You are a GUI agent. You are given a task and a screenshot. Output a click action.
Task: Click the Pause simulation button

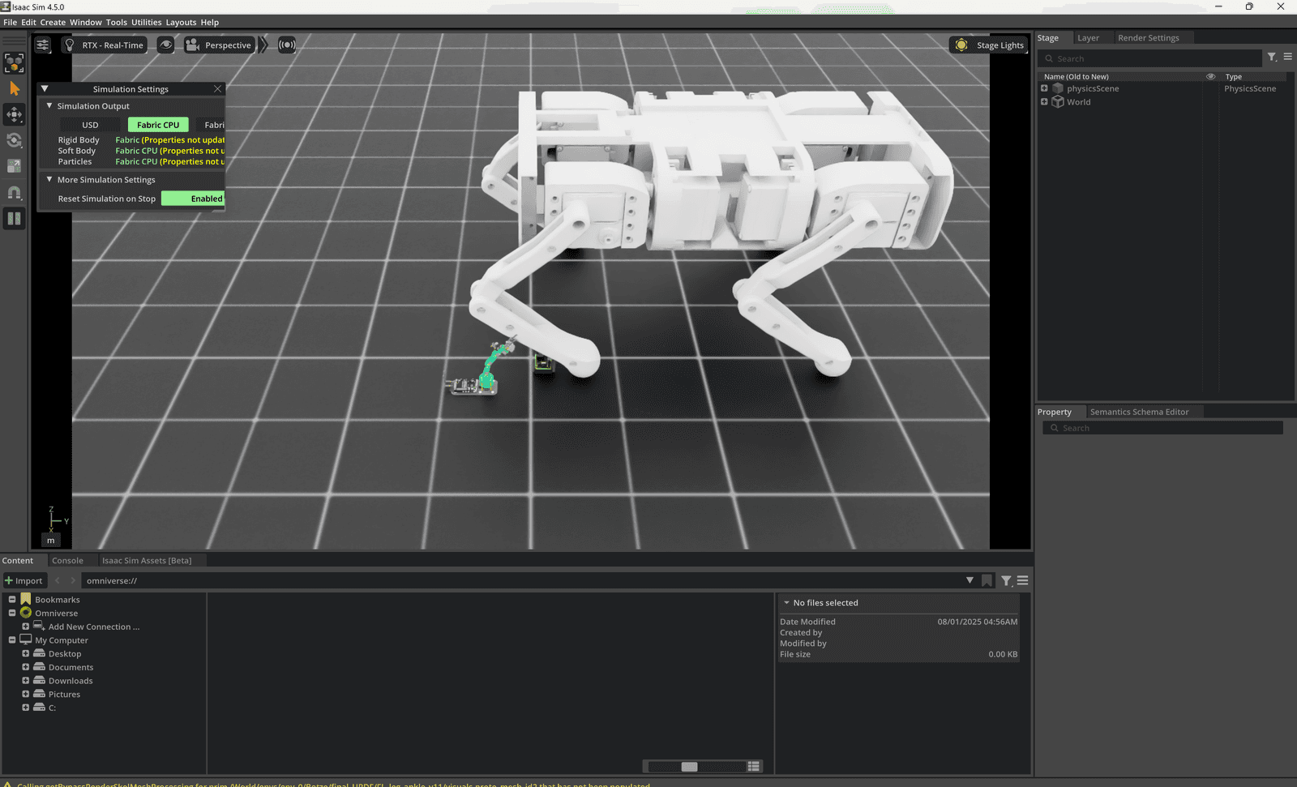[x=15, y=218]
